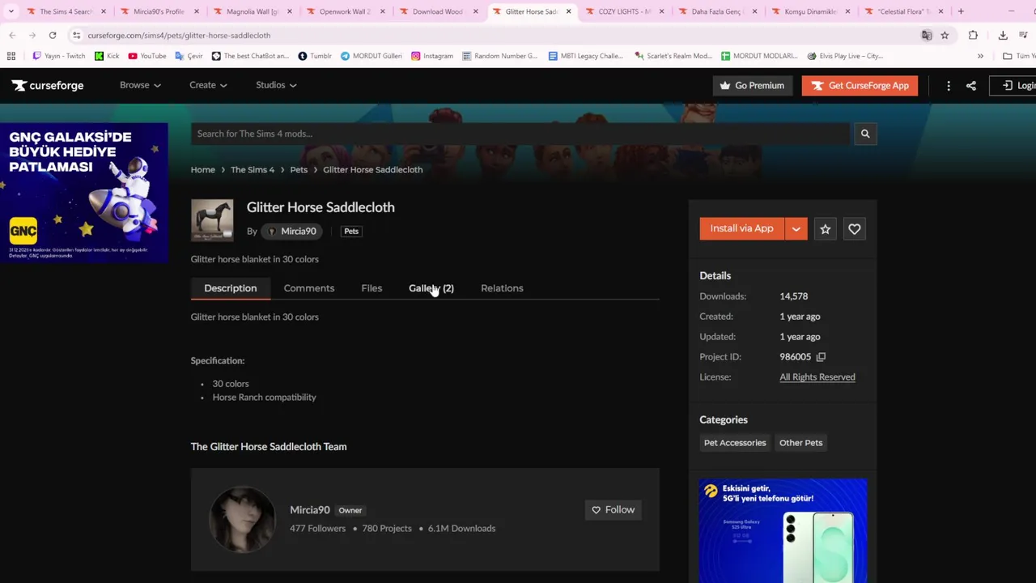Open the apps grid in bookmarks bar

point(11,56)
